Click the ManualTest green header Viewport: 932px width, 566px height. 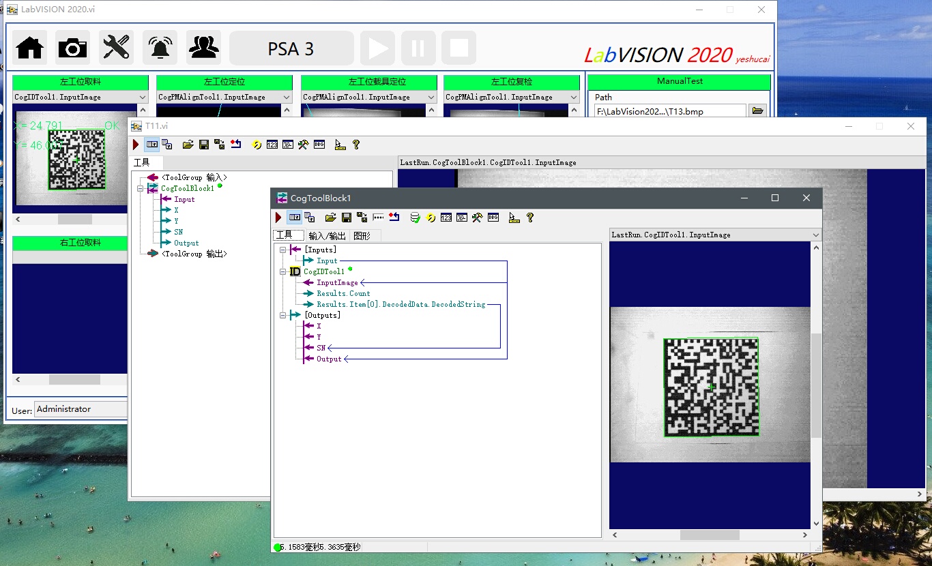coord(680,81)
